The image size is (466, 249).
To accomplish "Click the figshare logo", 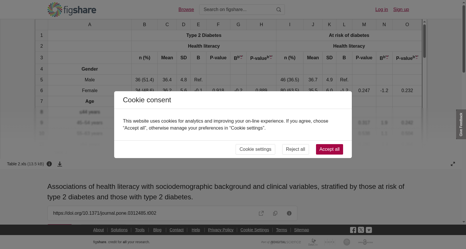I will 72,10.
